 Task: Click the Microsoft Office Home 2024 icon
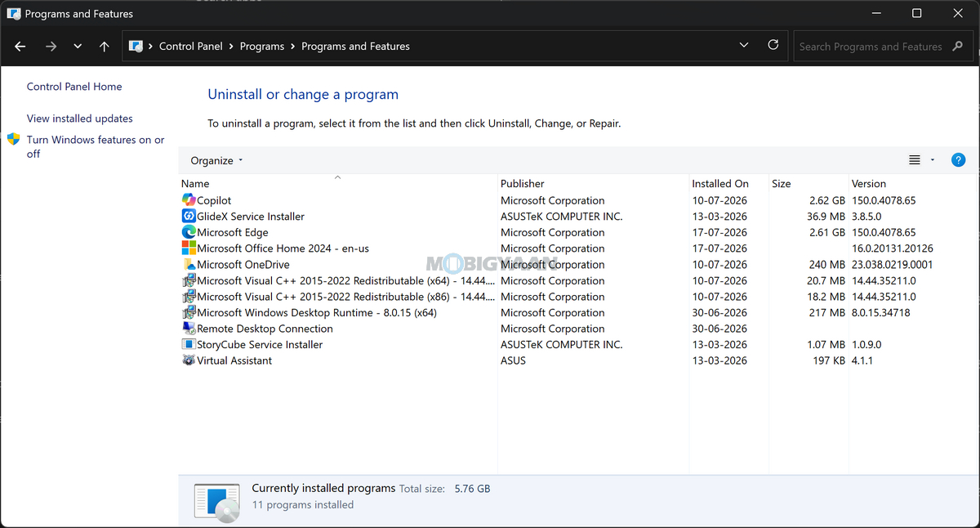(189, 248)
